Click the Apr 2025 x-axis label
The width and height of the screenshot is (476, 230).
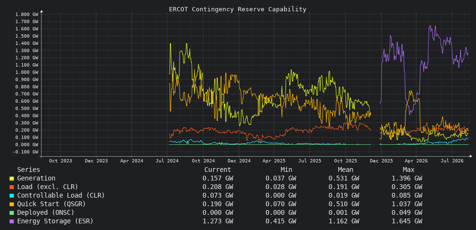[x=275, y=161]
